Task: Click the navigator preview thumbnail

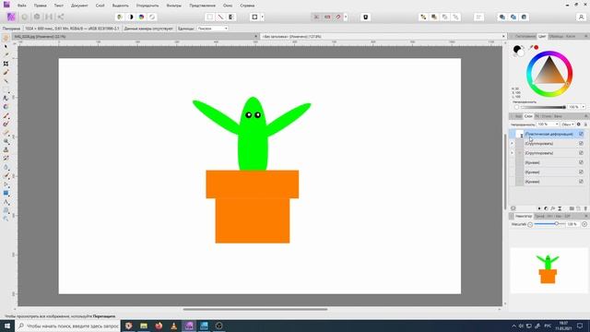Action: click(549, 269)
